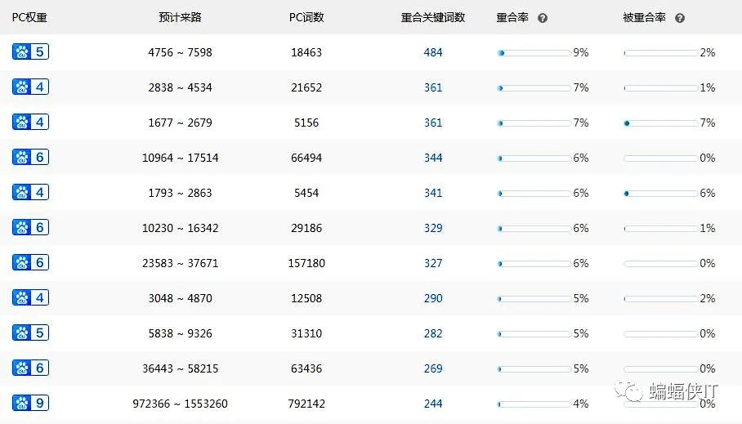
Task: Click the 4% 重合率 progress bar in the 792142 row
Action: 534,404
